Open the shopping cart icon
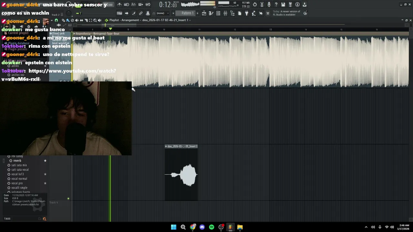The height and width of the screenshot is (232, 413). click(268, 13)
